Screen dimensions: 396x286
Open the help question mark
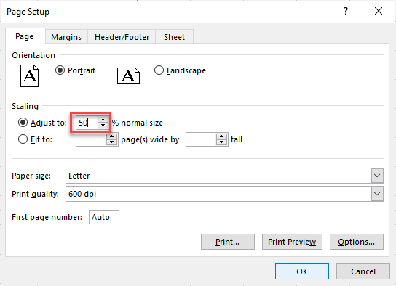[x=346, y=11]
